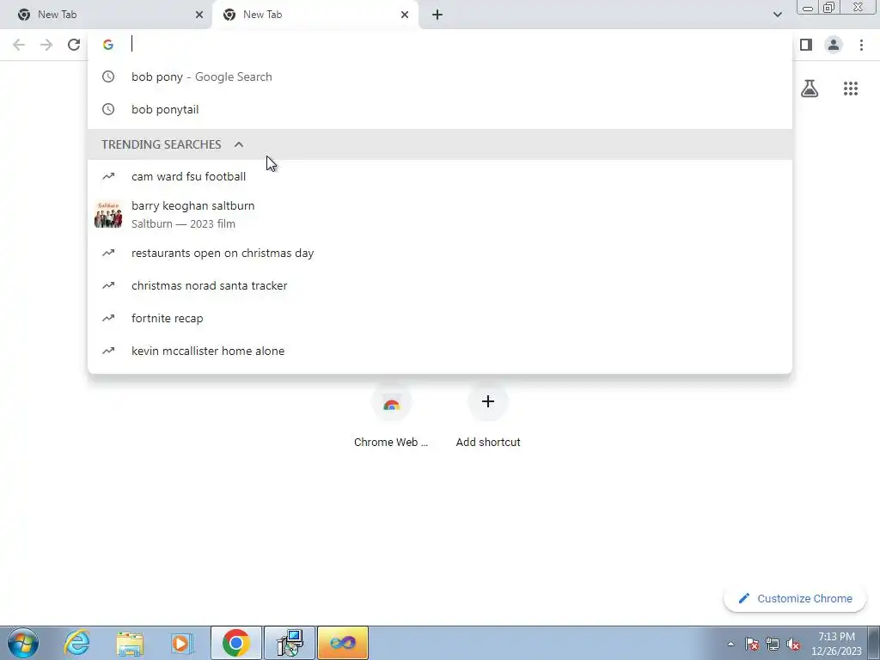Image resolution: width=880 pixels, height=660 pixels.
Task: Open the Chrome Web Store shortcut
Action: point(391,416)
